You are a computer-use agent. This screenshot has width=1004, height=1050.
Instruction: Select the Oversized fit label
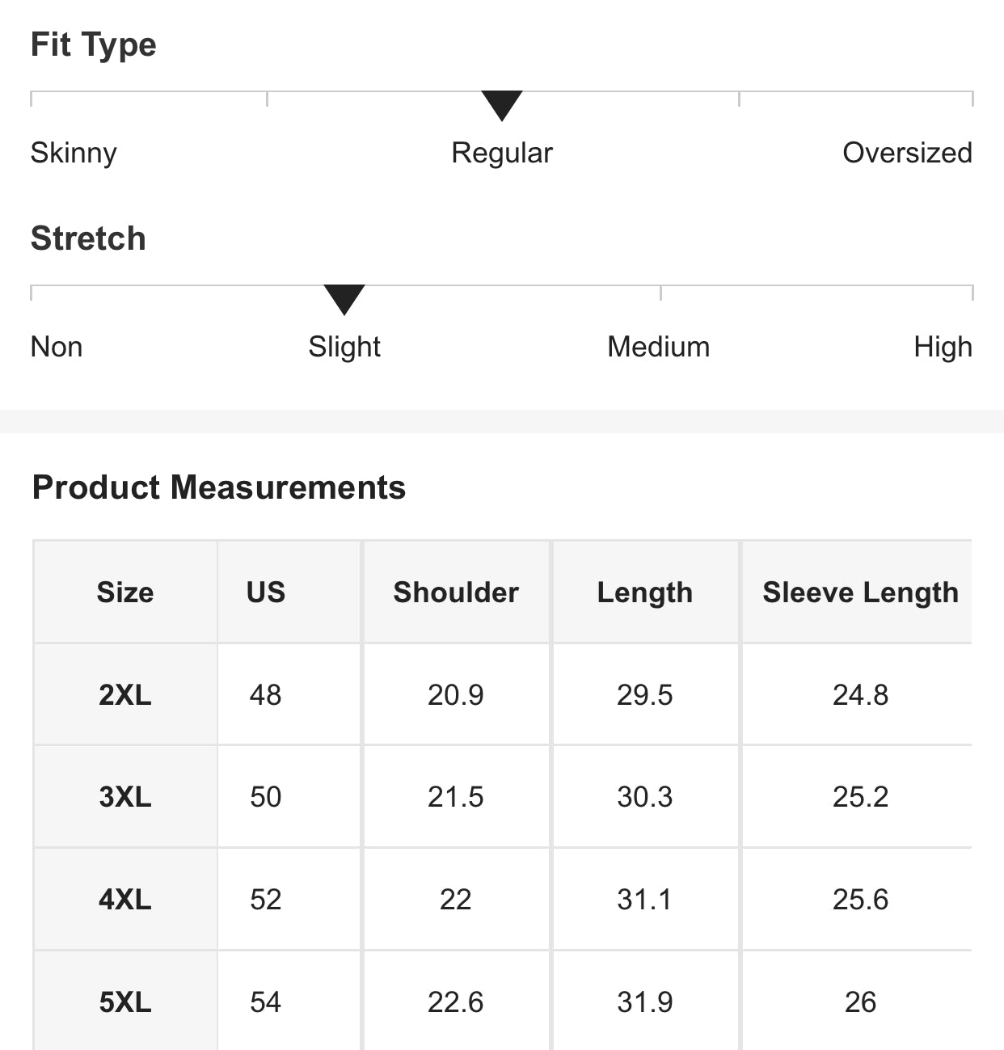click(x=907, y=153)
